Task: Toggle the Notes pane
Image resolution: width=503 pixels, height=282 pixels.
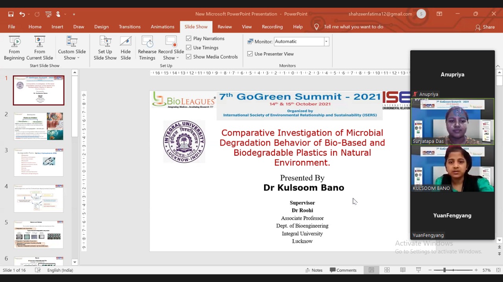Action: pos(314,270)
